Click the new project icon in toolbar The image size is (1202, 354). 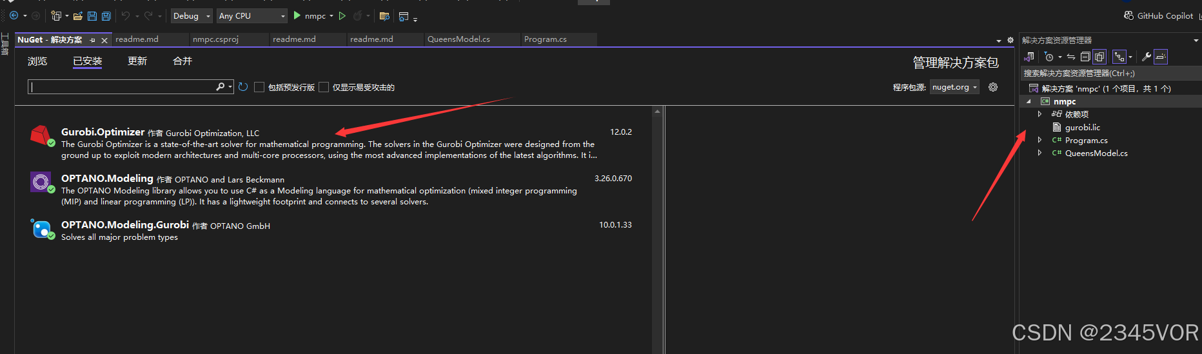pyautogui.click(x=56, y=15)
